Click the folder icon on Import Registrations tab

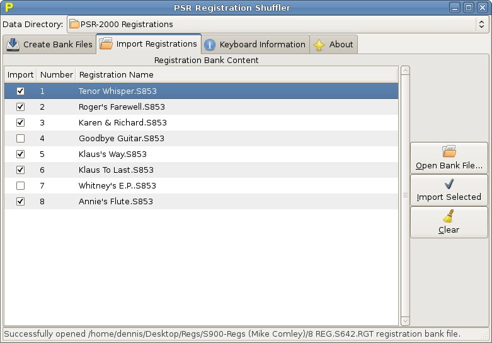(106, 44)
